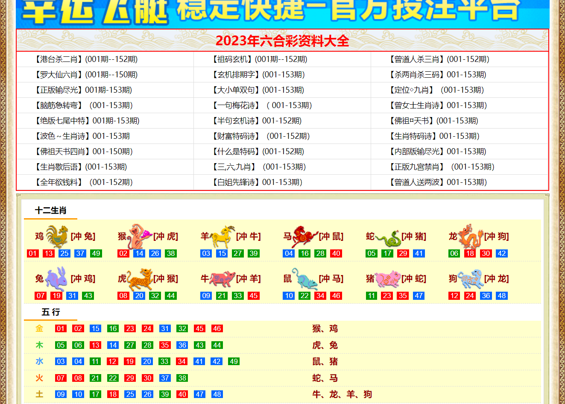Viewport: 565px width, 404px height.
Task: Open 【全年欲钱料】 link
Action: [x=82, y=182]
